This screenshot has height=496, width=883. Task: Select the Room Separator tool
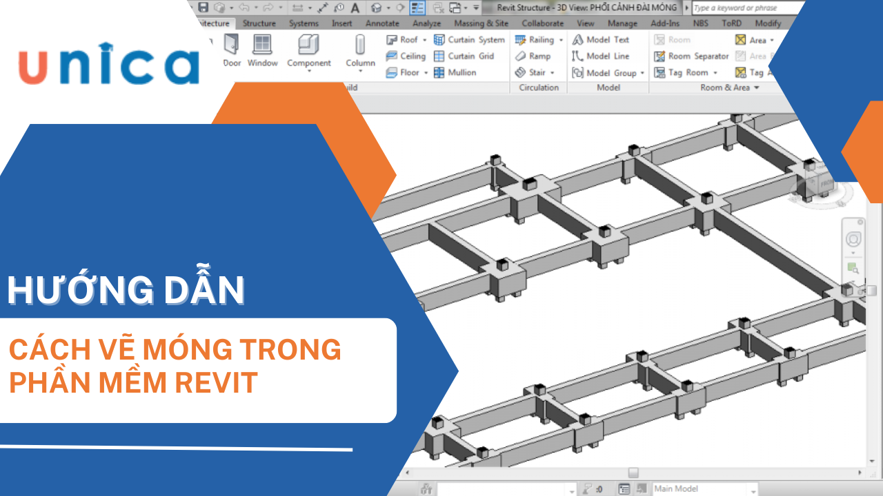point(691,56)
